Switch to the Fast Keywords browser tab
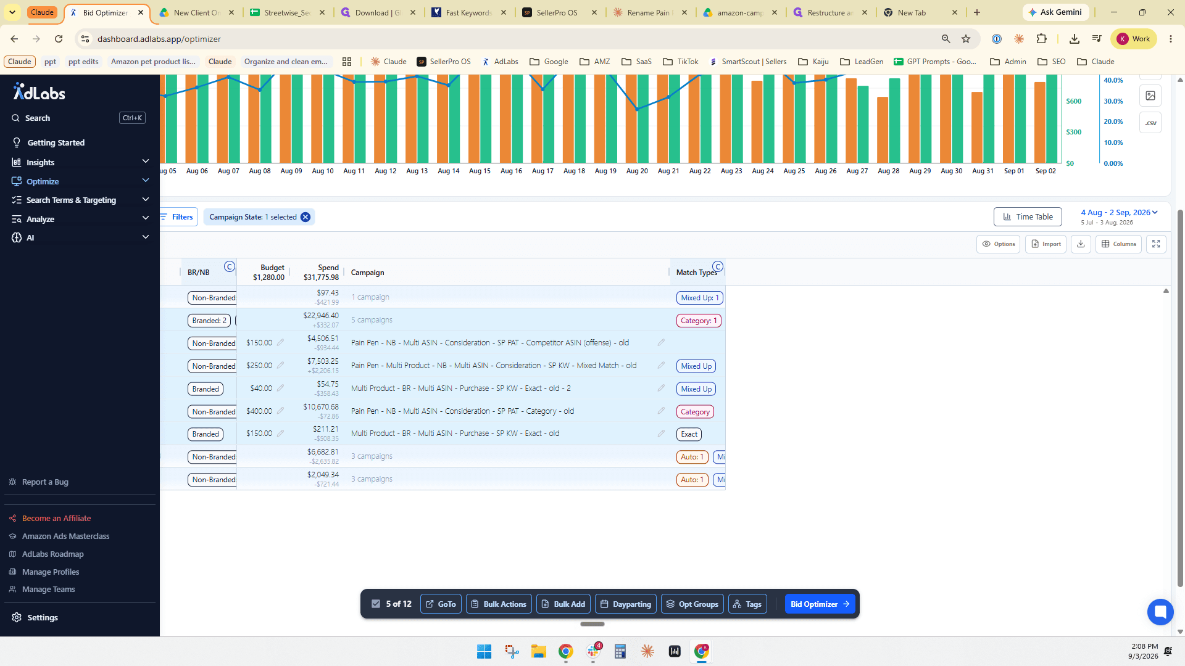1185x666 pixels. pos(468,12)
